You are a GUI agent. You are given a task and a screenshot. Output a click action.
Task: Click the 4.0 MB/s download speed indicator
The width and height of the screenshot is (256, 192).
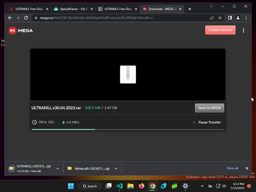tap(70, 122)
